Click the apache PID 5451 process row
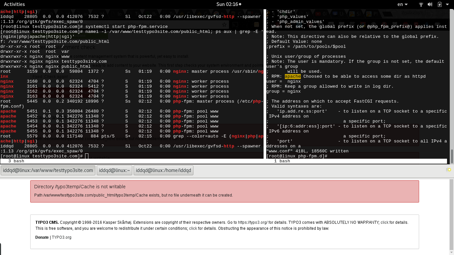454x255 pixels. click(x=109, y=111)
